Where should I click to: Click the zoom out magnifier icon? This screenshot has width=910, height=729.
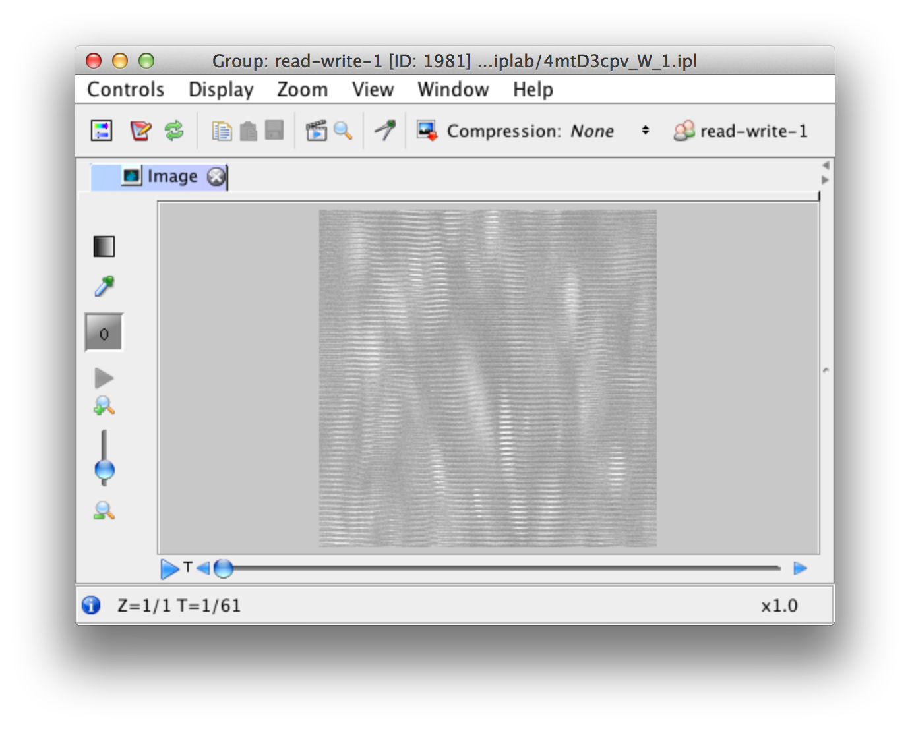(x=104, y=511)
